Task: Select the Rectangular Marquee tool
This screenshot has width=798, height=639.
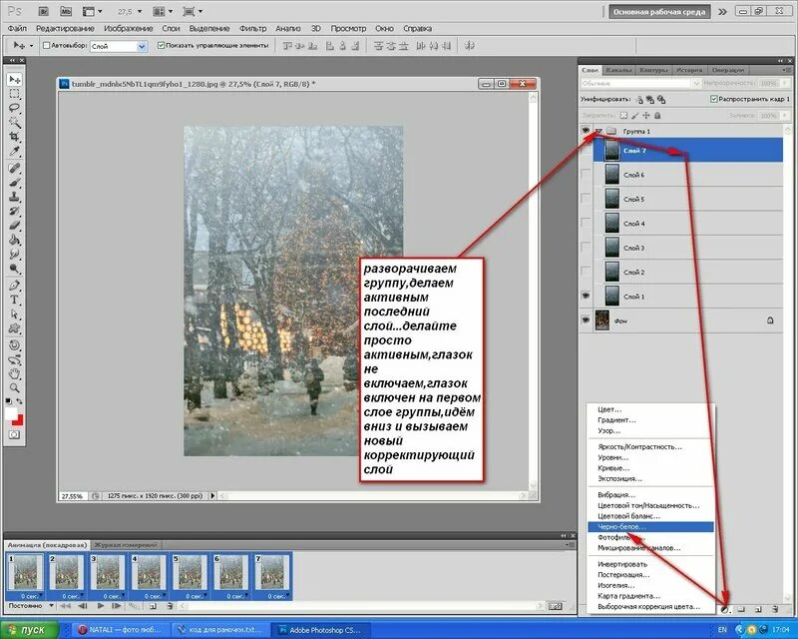Action: [x=14, y=94]
